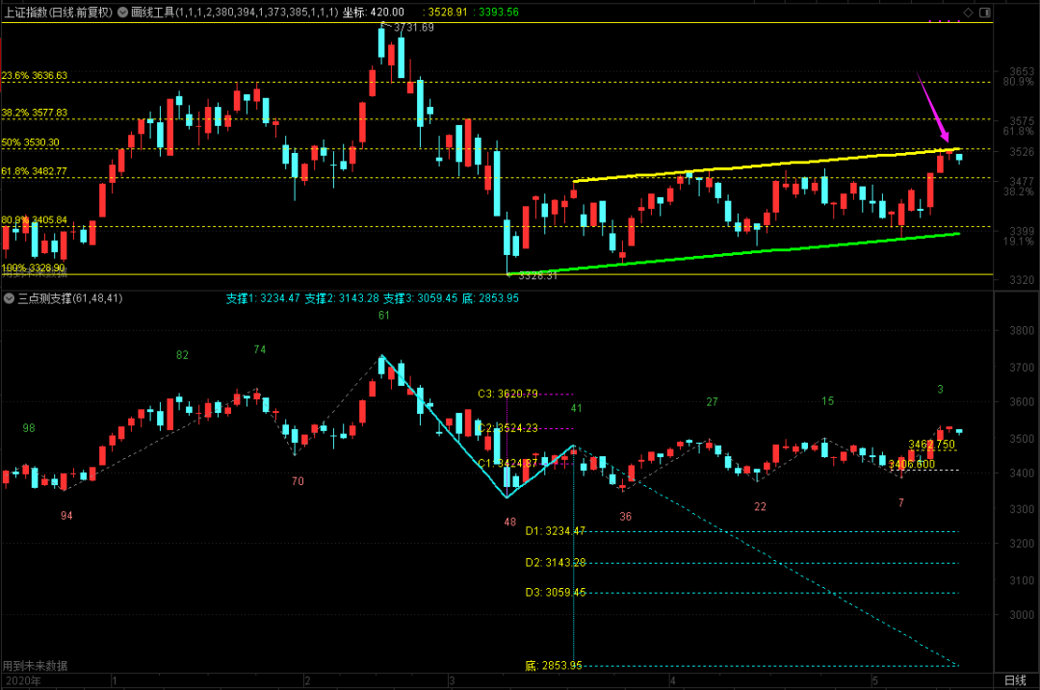The height and width of the screenshot is (690, 1040).
Task: Open the dropdown arrow beside 画线工具 indicator
Action: pos(122,12)
